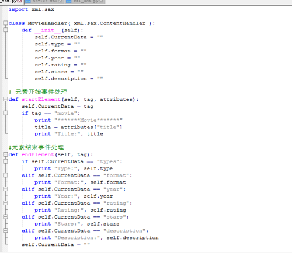Screen dimensions: 292x253
Task: Click the 'print "Type:", self.type' line
Action: pos(74,168)
